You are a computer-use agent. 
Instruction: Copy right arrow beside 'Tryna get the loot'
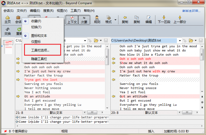click(18, 80)
